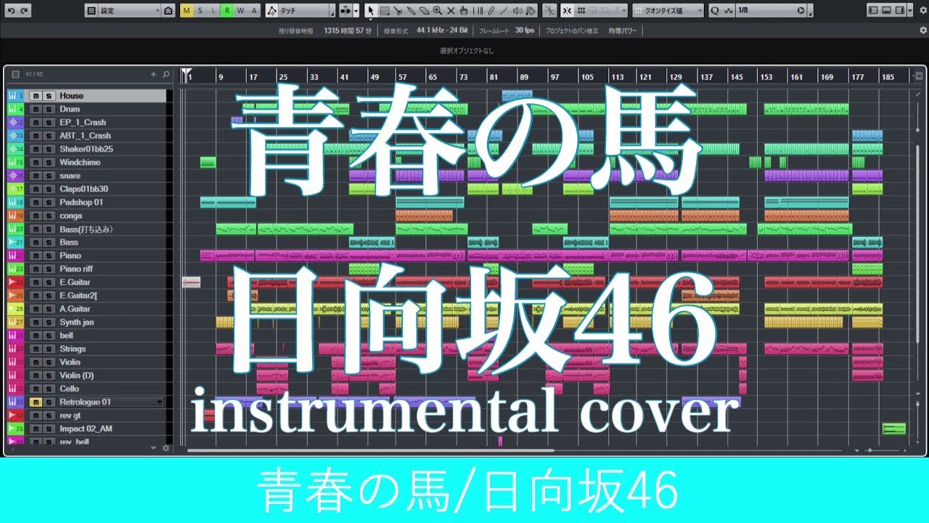
Task: Click the automation mode curve icon
Action: pos(271,11)
